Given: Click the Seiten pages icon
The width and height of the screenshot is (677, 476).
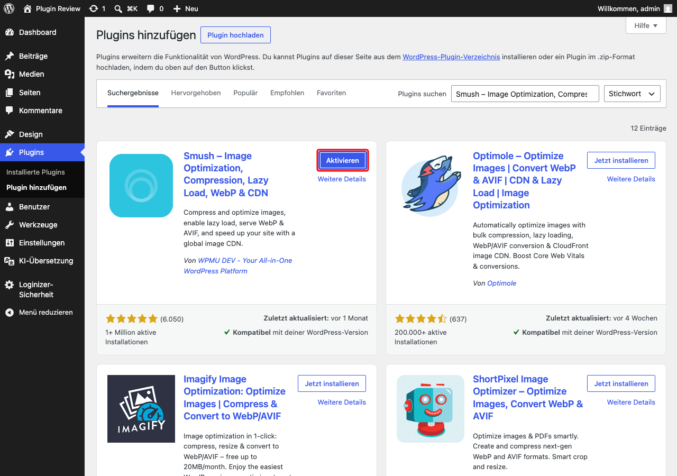Looking at the screenshot, I should (x=10, y=93).
